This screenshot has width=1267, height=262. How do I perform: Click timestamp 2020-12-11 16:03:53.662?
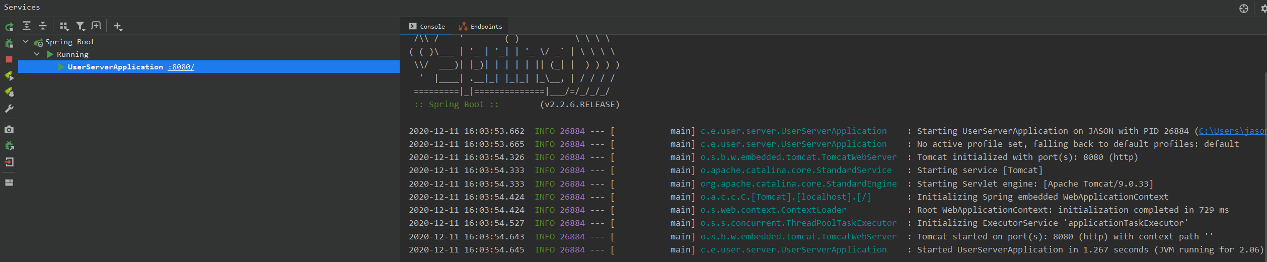466,131
